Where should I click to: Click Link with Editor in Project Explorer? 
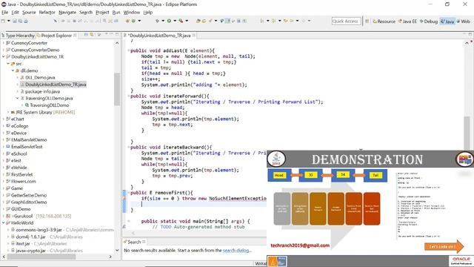pyautogui.click(x=92, y=35)
